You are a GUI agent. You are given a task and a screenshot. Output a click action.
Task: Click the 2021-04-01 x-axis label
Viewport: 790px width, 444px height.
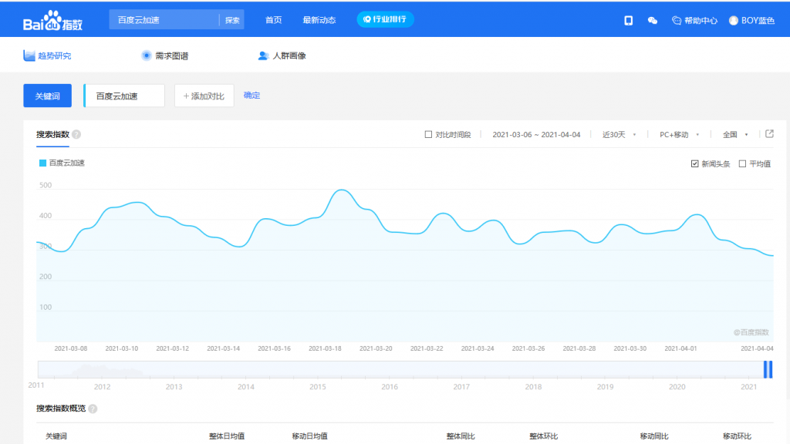tap(680, 348)
